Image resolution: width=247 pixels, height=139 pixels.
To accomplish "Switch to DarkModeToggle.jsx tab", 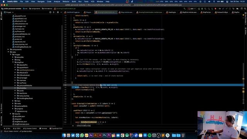I will click(73, 12).
